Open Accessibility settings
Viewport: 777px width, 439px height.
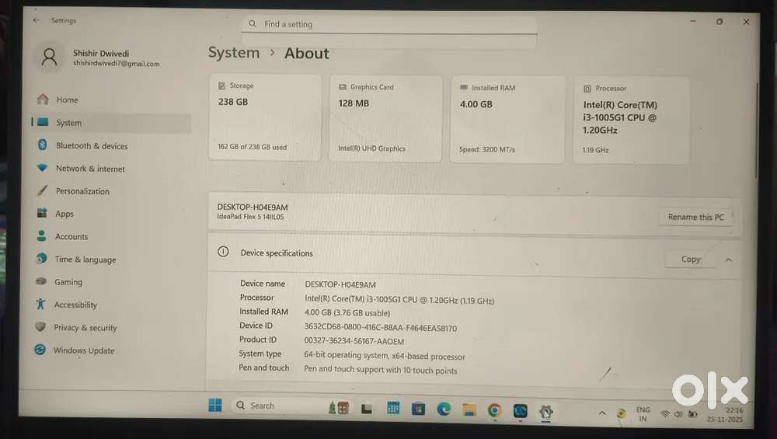pyautogui.click(x=75, y=305)
